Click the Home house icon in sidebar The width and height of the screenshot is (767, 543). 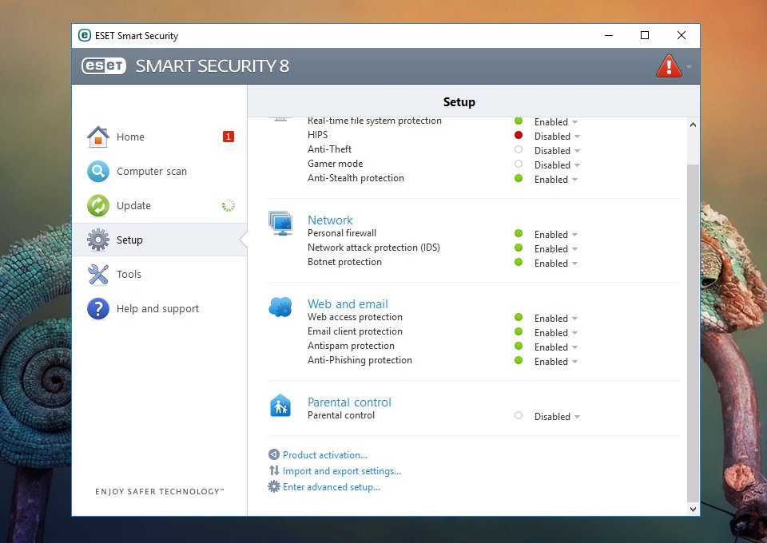tap(98, 137)
